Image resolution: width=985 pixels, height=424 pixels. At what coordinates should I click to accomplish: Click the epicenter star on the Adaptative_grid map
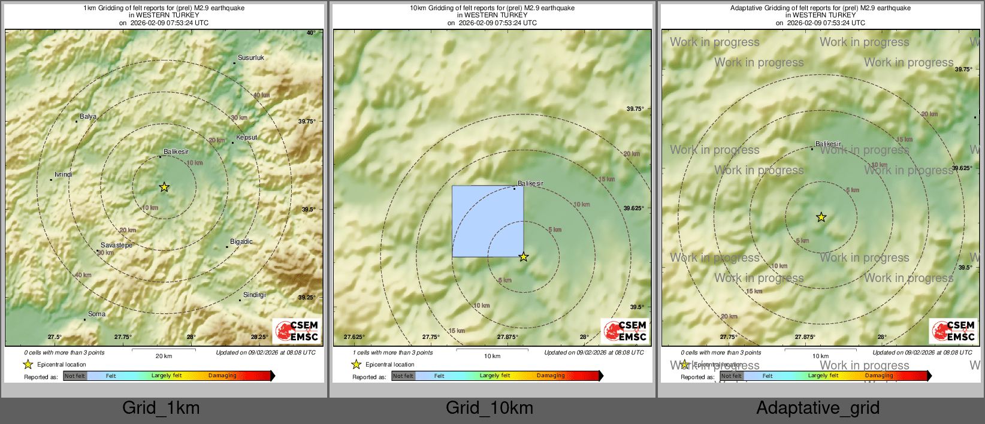(821, 217)
